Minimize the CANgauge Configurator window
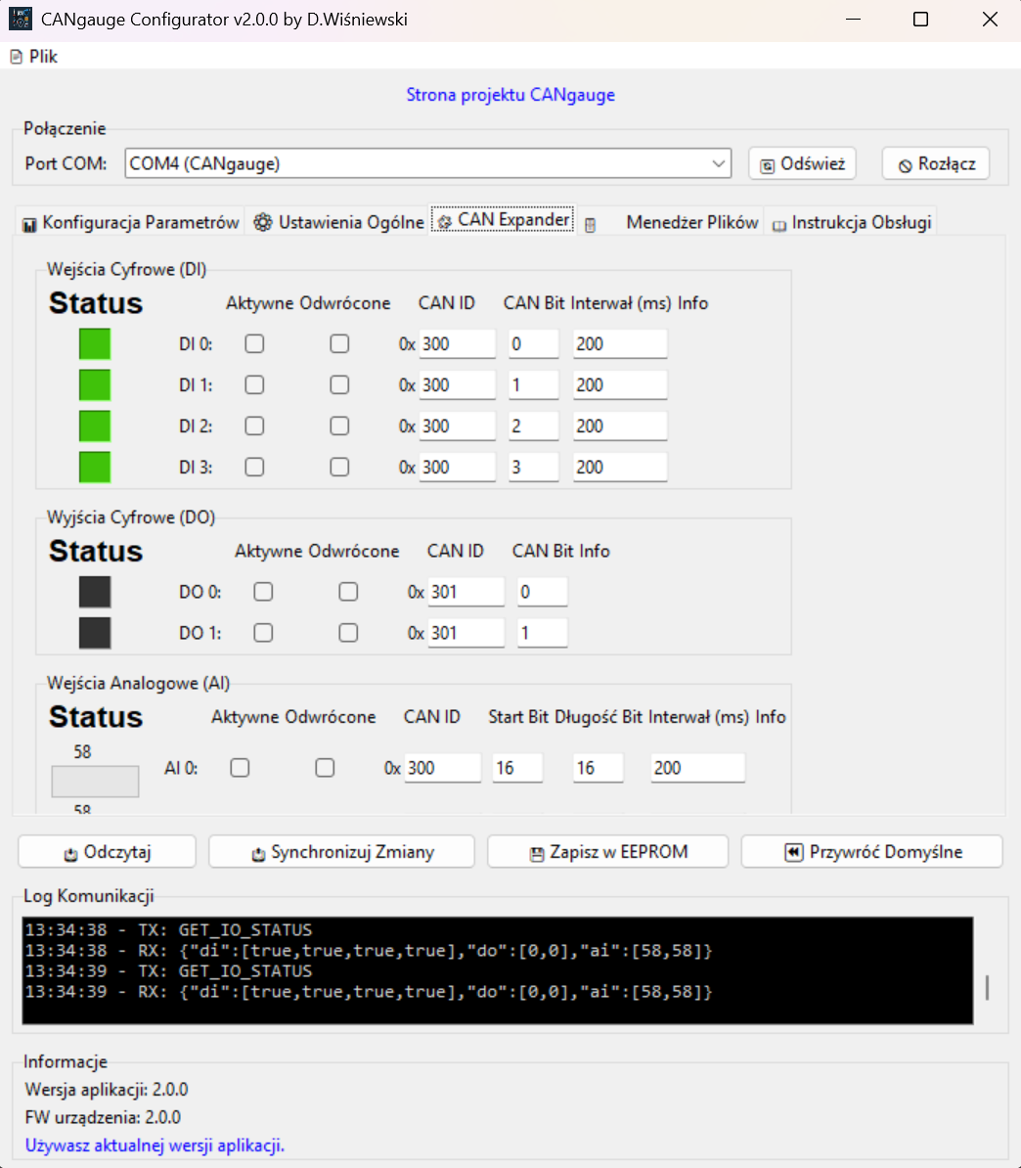The height and width of the screenshot is (1168, 1021). 854,20
